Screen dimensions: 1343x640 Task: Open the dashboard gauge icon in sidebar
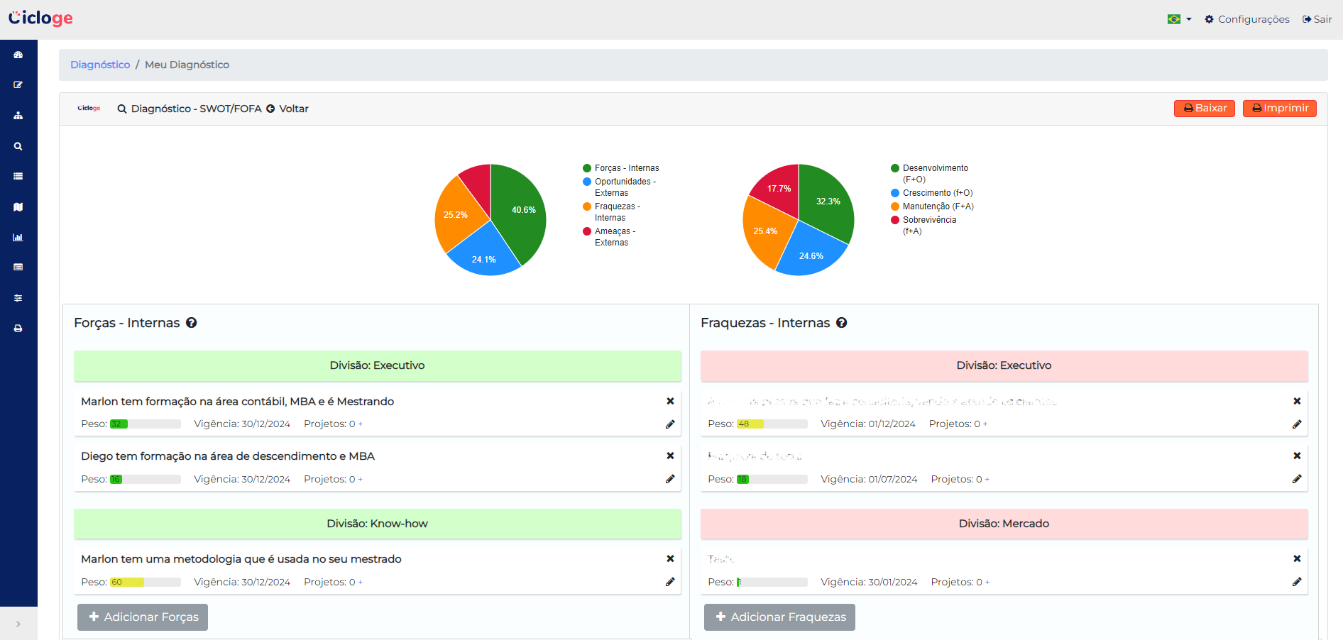(18, 55)
